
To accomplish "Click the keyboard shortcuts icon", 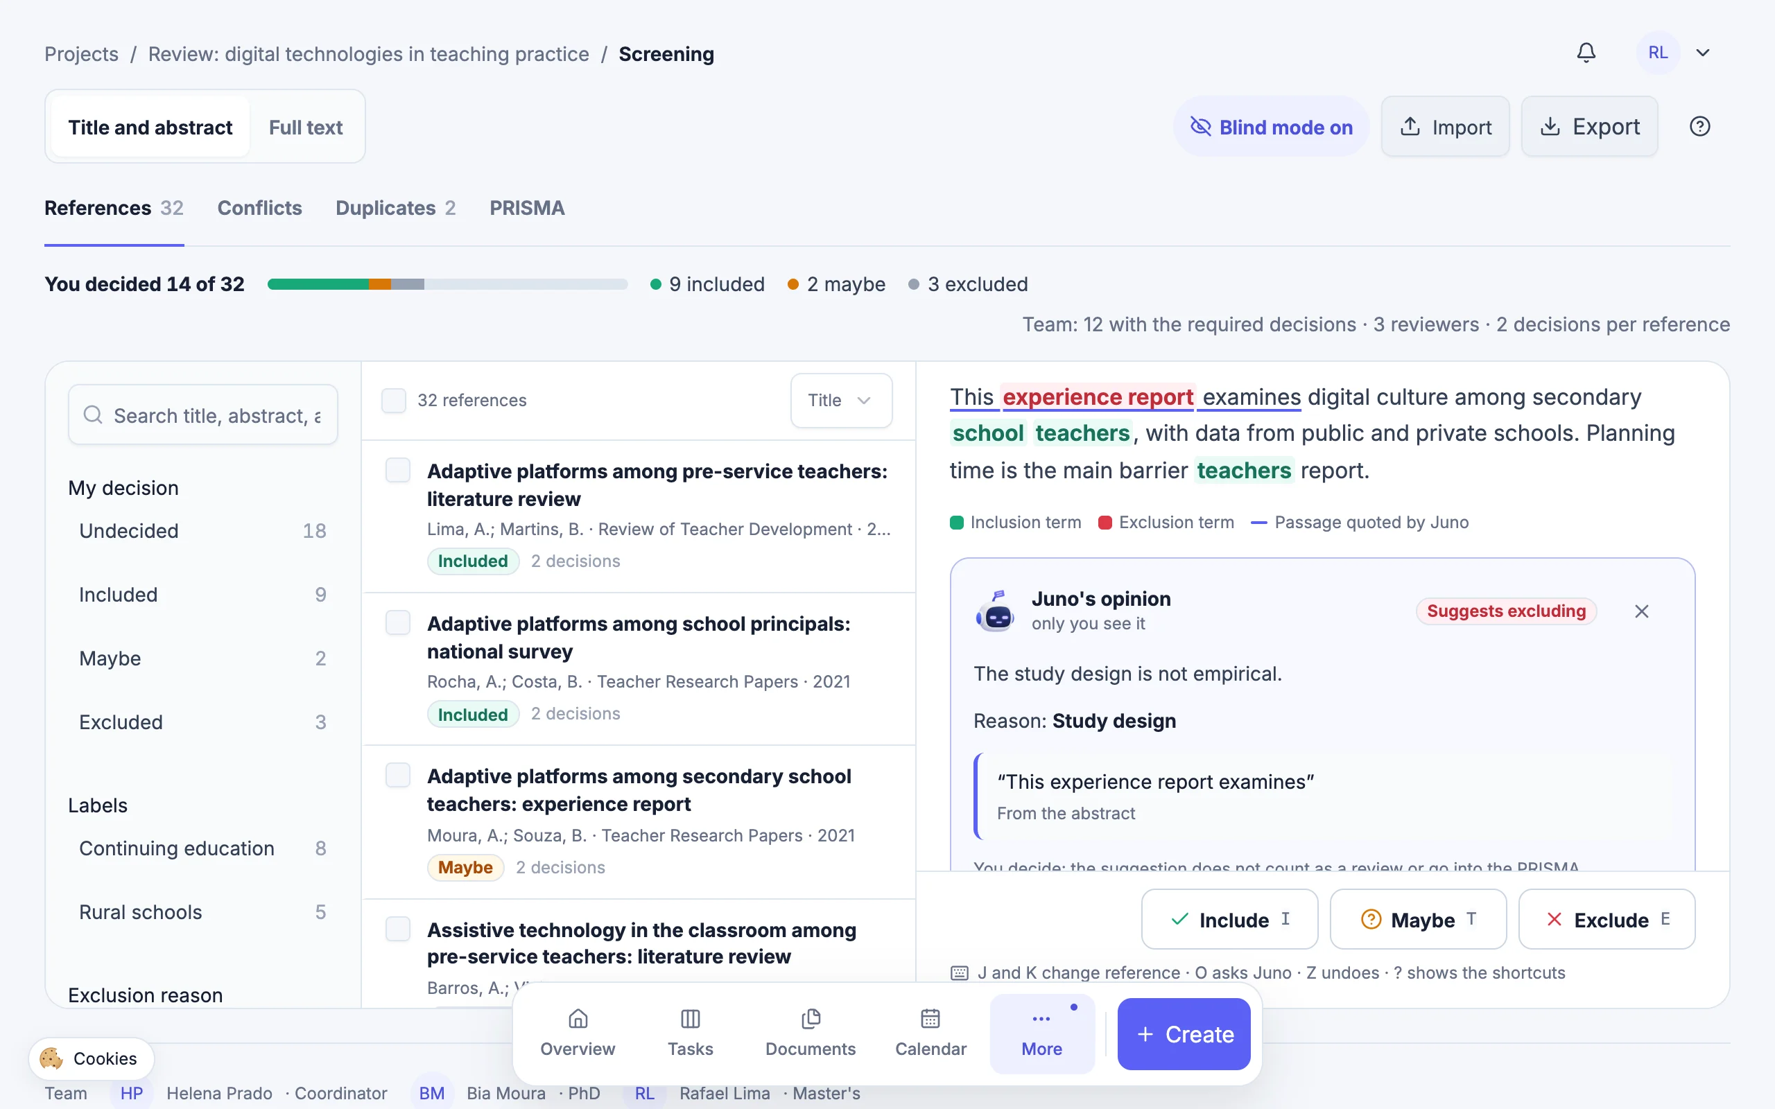I will [960, 972].
